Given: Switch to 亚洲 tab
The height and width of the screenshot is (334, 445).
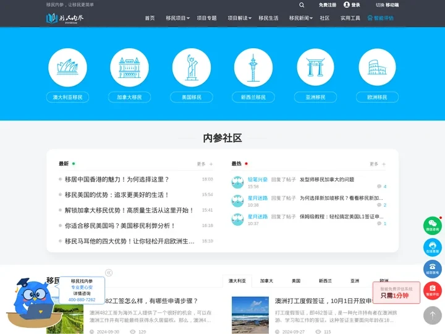Looking at the screenshot, I should (355, 281).
